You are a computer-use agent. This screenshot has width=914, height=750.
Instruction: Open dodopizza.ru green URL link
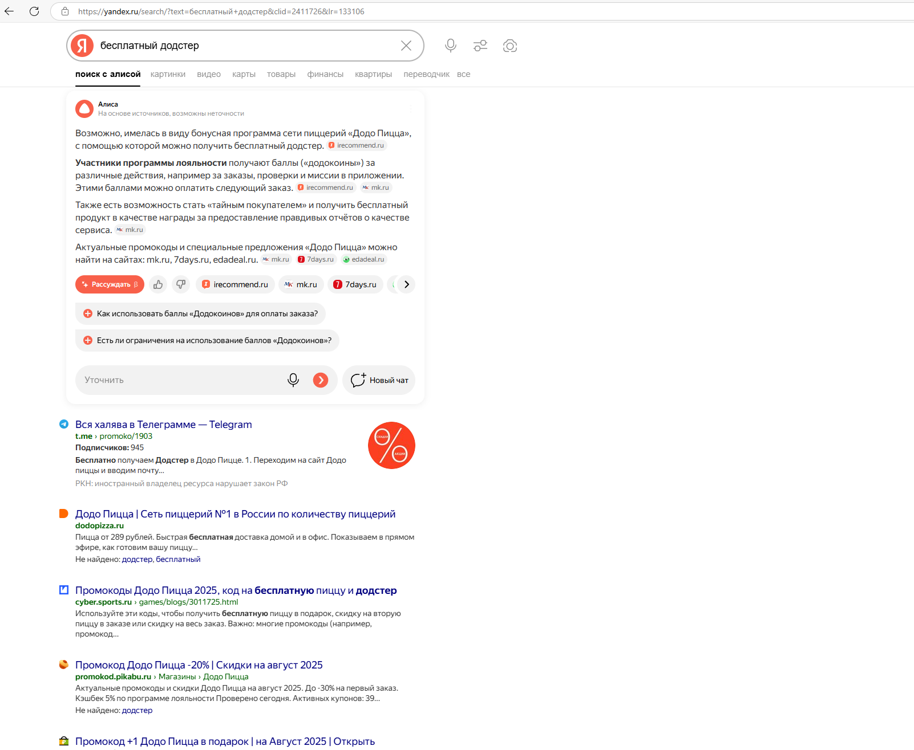click(99, 525)
